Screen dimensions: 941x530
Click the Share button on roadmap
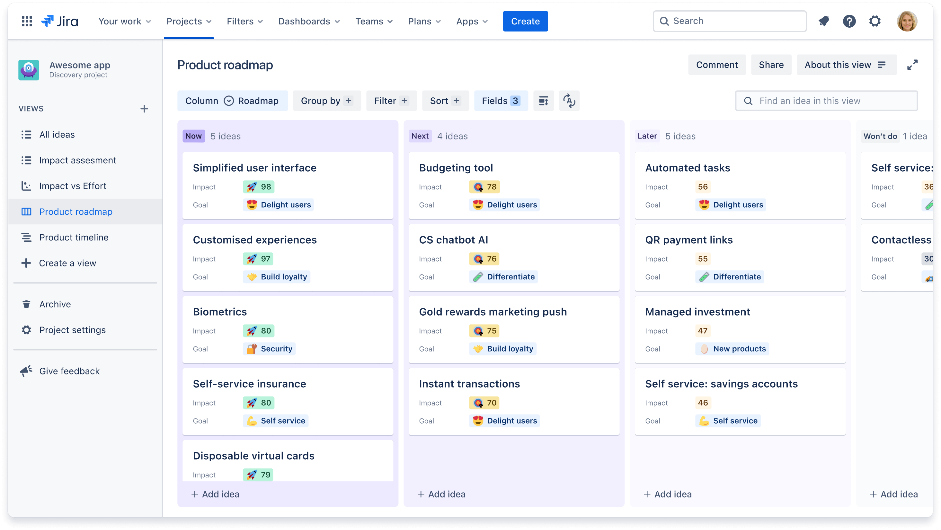pyautogui.click(x=771, y=65)
